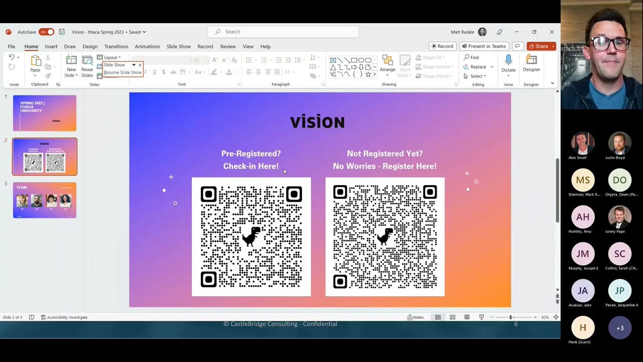Toggle the AutoSave switch
Image resolution: width=643 pixels, height=362 pixels.
click(x=46, y=32)
